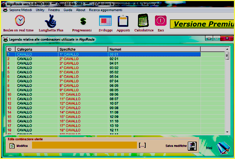The width and height of the screenshot is (235, 159).
Task: Open Boules on real time clock icon
Action: [x=20, y=21]
